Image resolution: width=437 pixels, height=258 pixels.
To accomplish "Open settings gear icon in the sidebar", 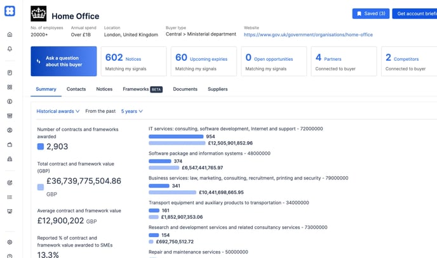I will click(x=10, y=242).
